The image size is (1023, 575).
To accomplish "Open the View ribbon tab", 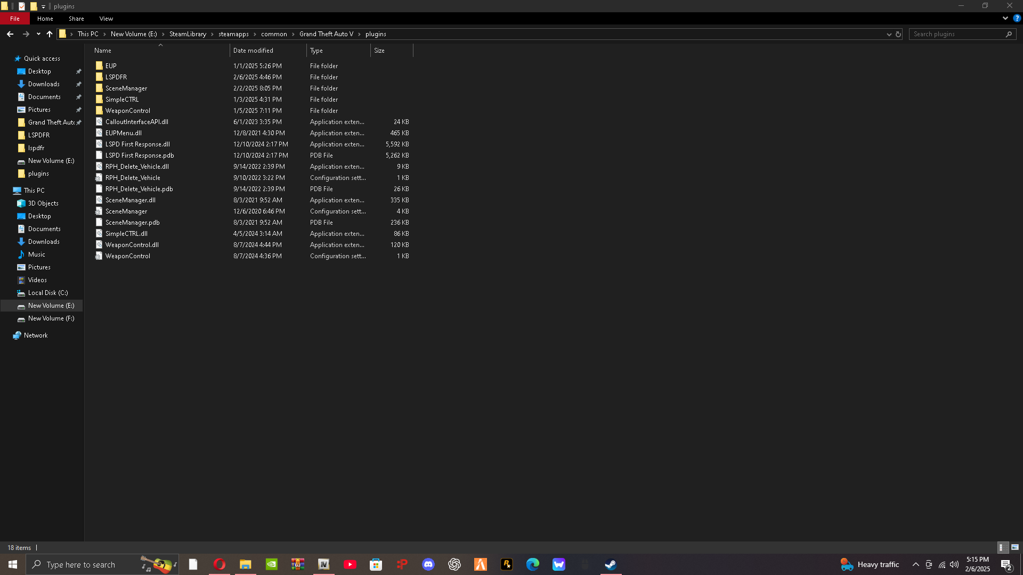I will 106,19.
